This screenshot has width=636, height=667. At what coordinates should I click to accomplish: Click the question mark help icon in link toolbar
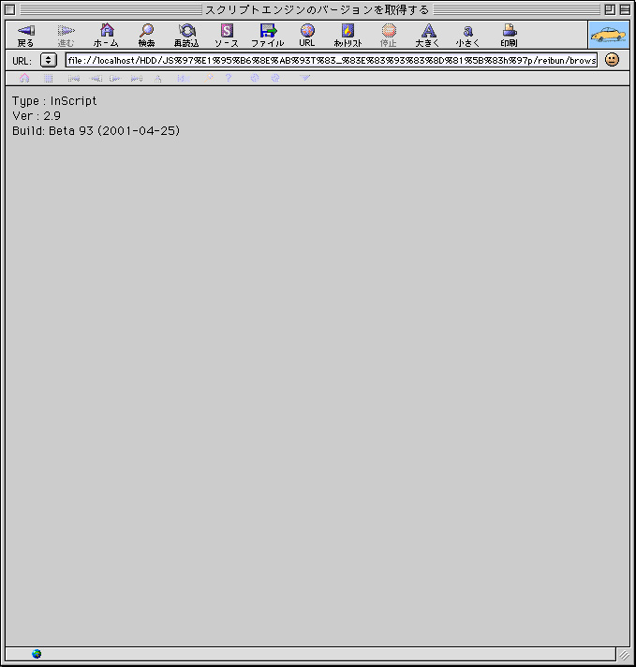coord(229,78)
